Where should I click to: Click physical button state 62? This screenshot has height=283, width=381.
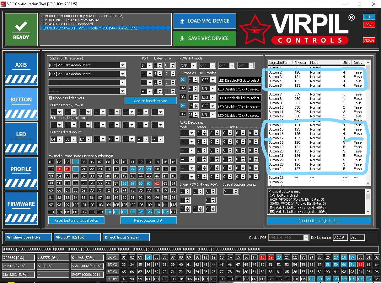pyautogui.click(x=157, y=183)
